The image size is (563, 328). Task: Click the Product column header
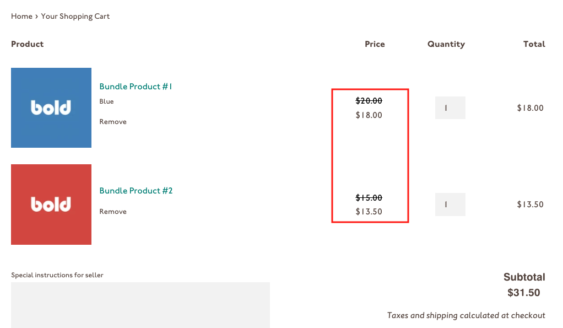click(28, 44)
